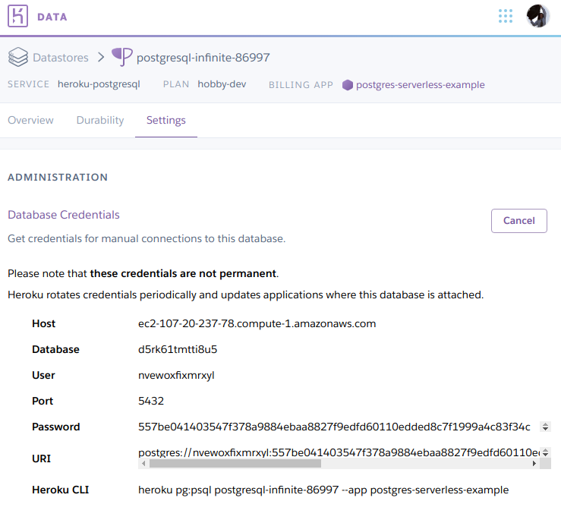The width and height of the screenshot is (561, 523).
Task: Open postgres-serverless-example billing app link
Action: click(420, 85)
